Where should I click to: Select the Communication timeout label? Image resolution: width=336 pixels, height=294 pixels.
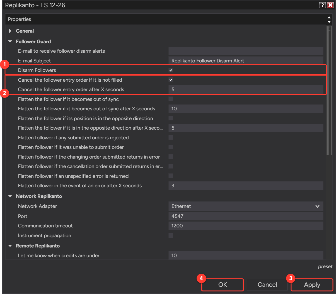click(x=45, y=226)
